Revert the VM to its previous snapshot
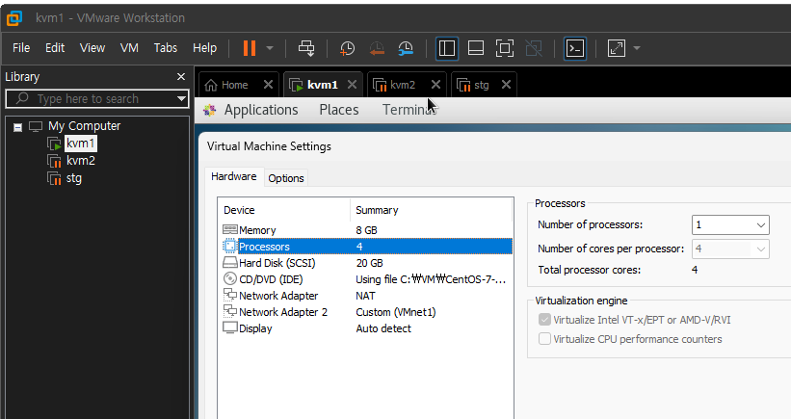 [377, 48]
